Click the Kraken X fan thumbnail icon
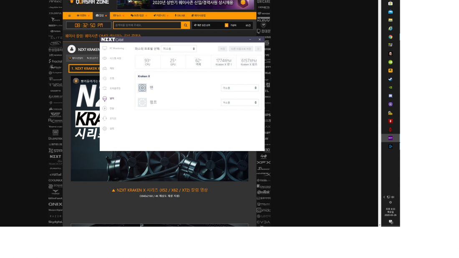This screenshot has height=258, width=459. (x=142, y=88)
